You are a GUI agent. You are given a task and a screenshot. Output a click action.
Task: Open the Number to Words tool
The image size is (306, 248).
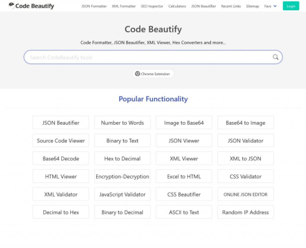[x=122, y=123]
